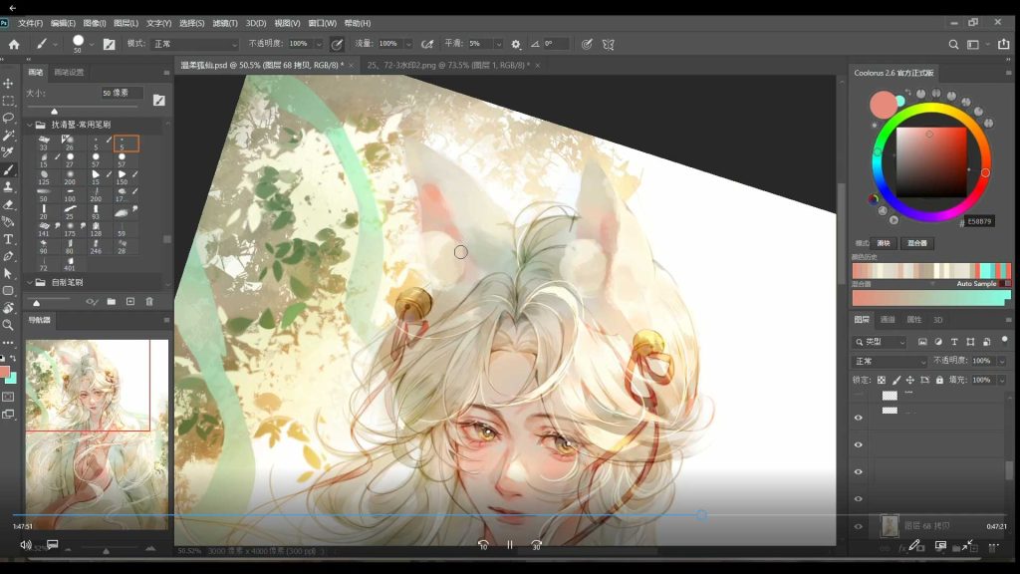Skip forward 30 seconds button

coord(537,545)
